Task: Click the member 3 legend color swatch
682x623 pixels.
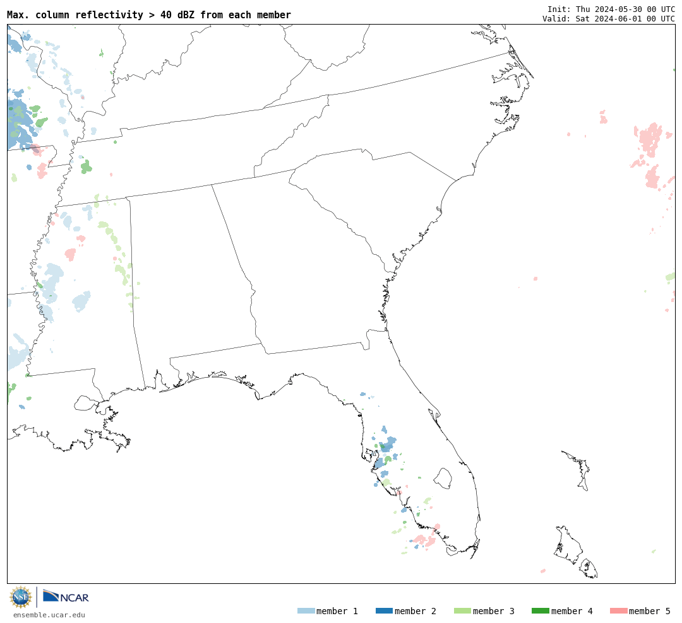Action: tap(462, 611)
